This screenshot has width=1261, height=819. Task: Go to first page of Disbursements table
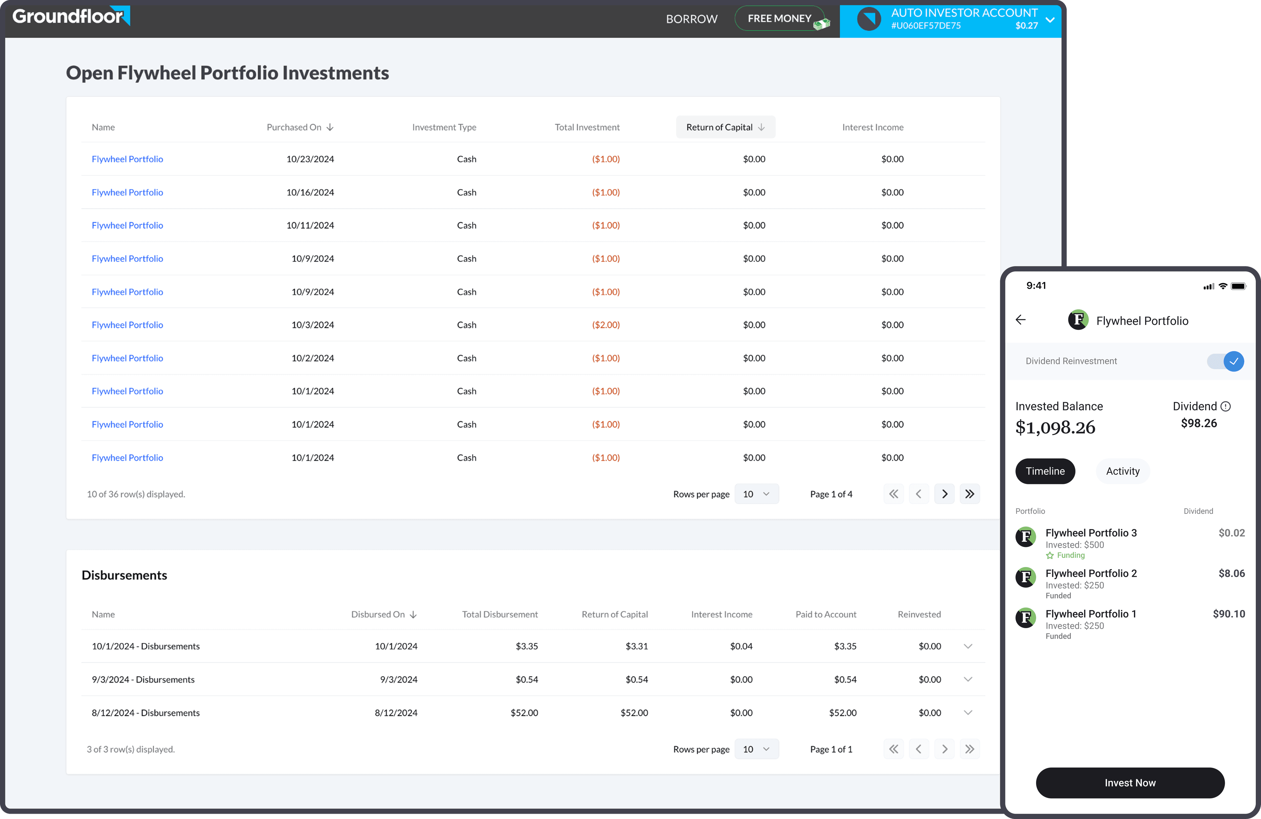tap(893, 749)
